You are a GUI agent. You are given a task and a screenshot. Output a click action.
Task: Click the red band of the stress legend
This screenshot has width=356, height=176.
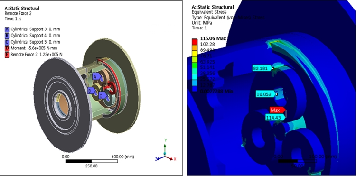[x=194, y=41]
